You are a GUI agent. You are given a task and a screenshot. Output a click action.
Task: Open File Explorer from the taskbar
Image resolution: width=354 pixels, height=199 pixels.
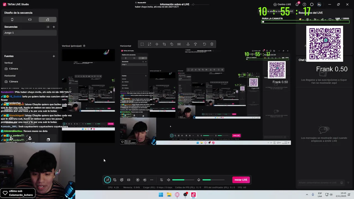[169, 195]
